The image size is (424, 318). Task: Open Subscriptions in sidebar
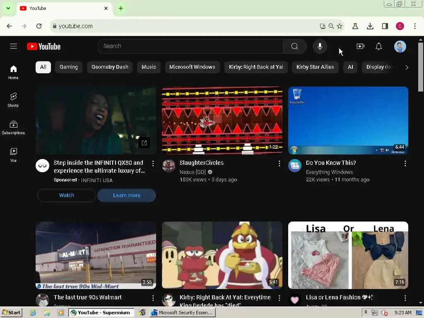[13, 128]
